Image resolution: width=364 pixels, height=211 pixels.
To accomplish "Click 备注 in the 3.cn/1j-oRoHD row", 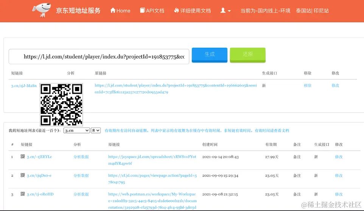I will click(x=297, y=194).
